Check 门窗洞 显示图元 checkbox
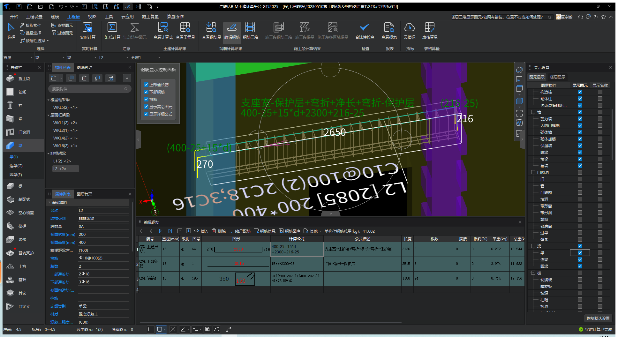 click(580, 172)
